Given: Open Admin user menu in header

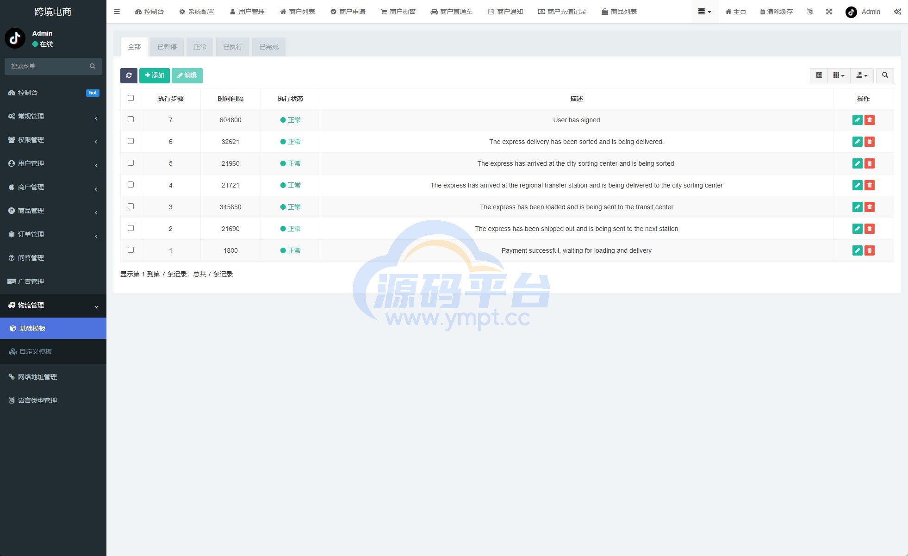Looking at the screenshot, I should pyautogui.click(x=863, y=12).
